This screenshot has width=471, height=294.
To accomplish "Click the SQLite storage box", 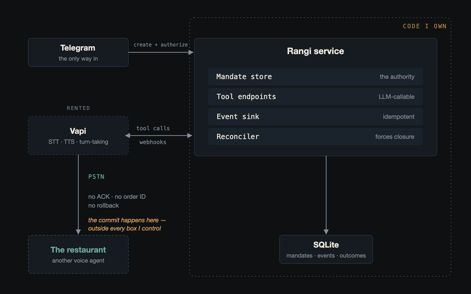I will click(x=326, y=249).
